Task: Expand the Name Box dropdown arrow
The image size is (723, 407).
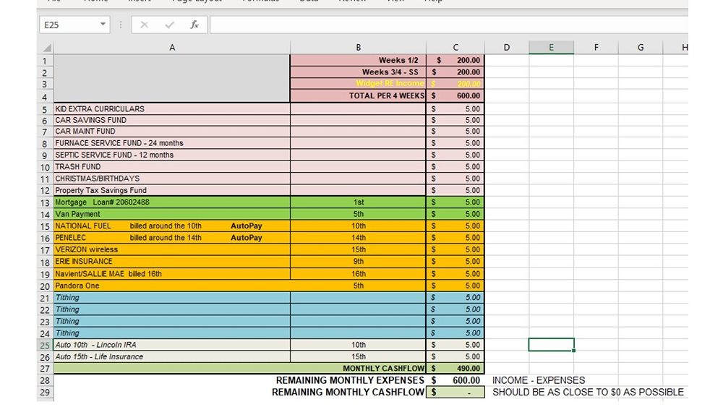Action: (x=103, y=25)
